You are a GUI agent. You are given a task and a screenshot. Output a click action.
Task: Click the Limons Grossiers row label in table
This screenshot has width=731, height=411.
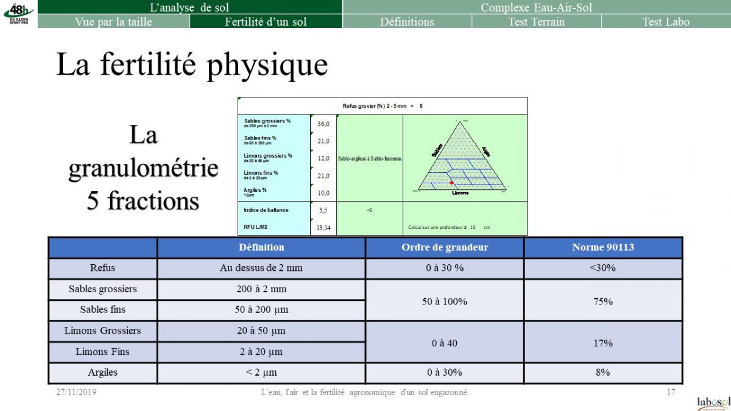[102, 331]
